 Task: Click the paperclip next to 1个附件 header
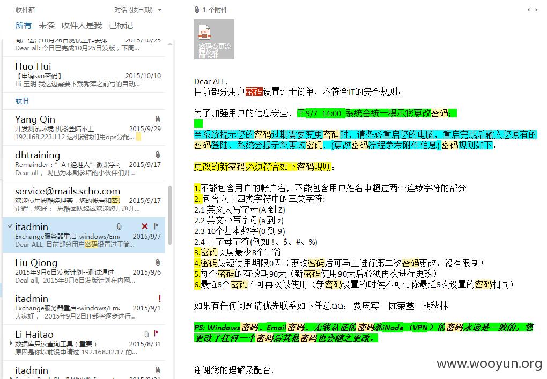point(197,10)
